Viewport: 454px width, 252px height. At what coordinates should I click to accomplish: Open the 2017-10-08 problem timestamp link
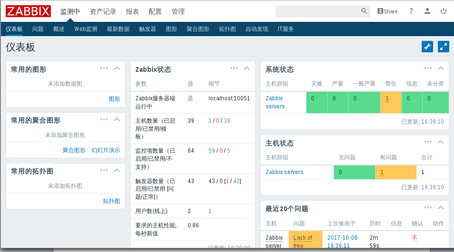(x=342, y=241)
